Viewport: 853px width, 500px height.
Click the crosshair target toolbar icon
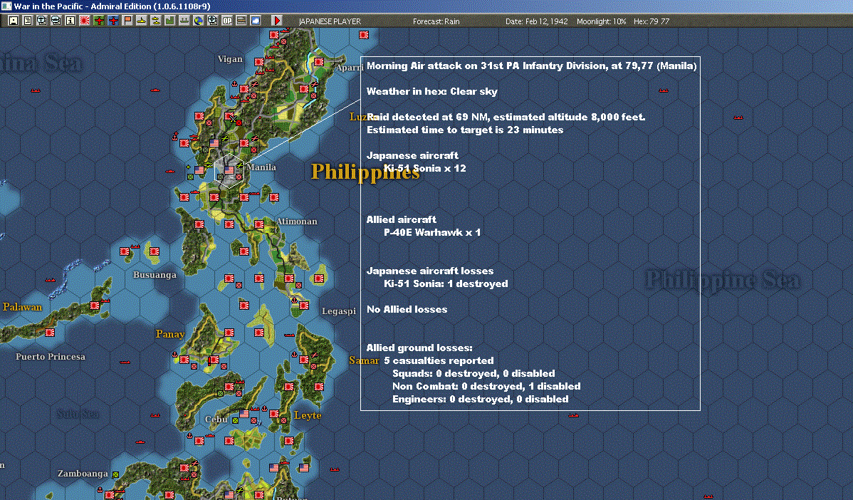tap(213, 21)
